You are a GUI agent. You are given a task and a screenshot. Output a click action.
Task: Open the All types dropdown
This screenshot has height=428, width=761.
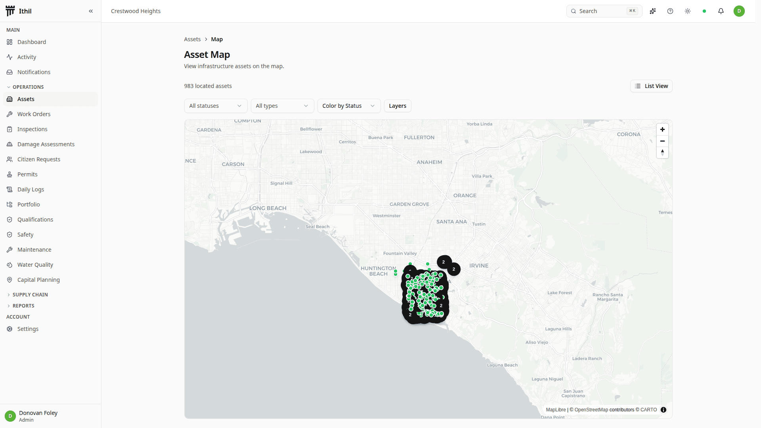(283, 106)
